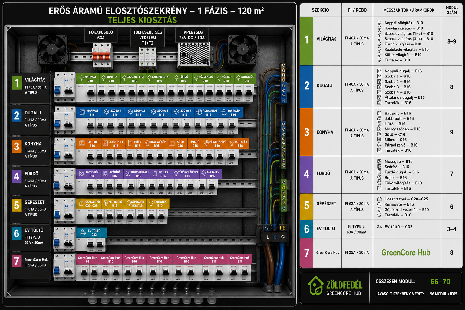The image size is (465, 310).
Task: Click the bulb icon beside Kültér világítás – B10
Action: tap(379, 55)
